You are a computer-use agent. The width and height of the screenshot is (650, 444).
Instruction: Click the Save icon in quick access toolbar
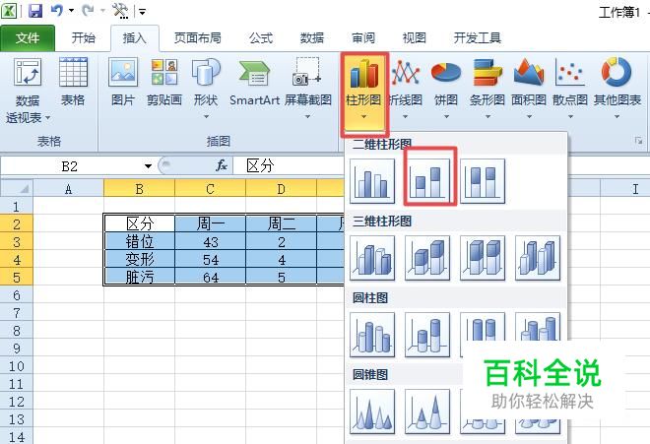click(x=35, y=11)
